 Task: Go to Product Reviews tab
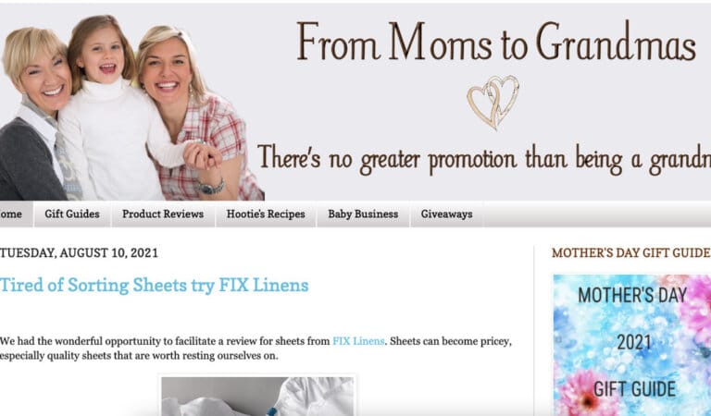[163, 214]
